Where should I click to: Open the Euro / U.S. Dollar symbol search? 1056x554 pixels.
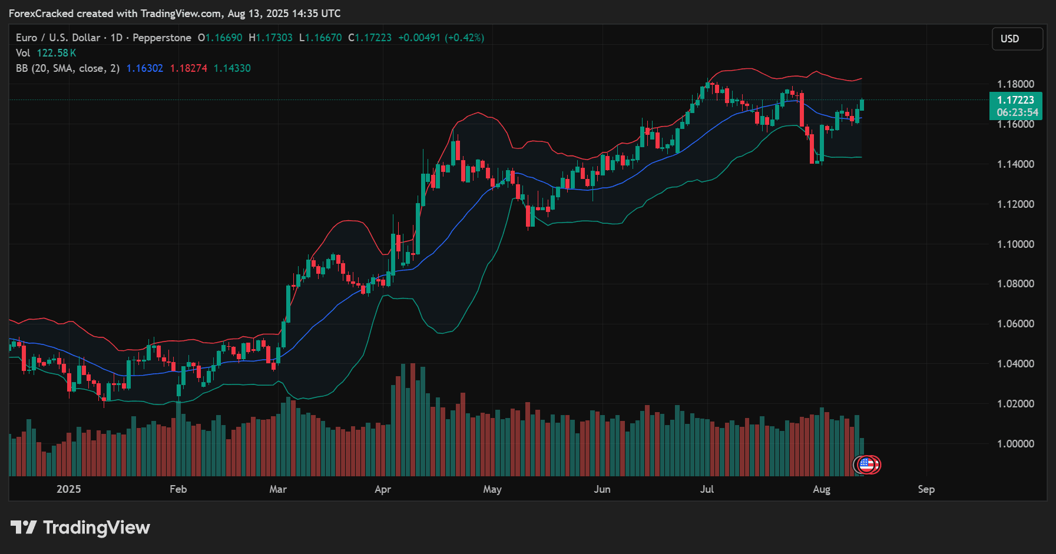click(57, 37)
